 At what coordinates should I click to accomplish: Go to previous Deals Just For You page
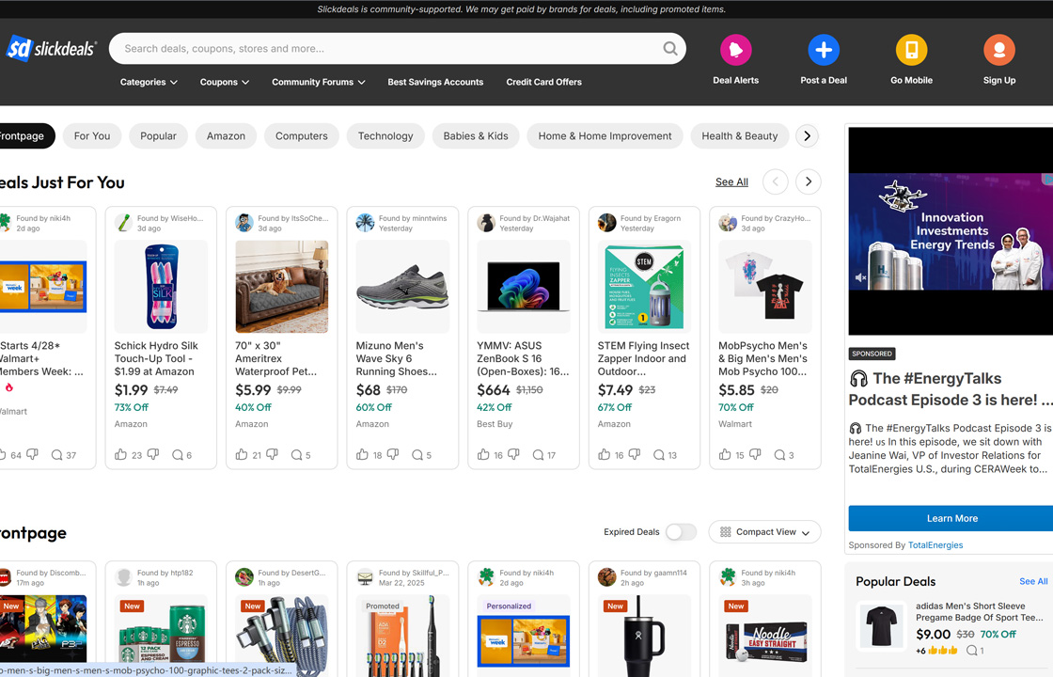(x=776, y=181)
